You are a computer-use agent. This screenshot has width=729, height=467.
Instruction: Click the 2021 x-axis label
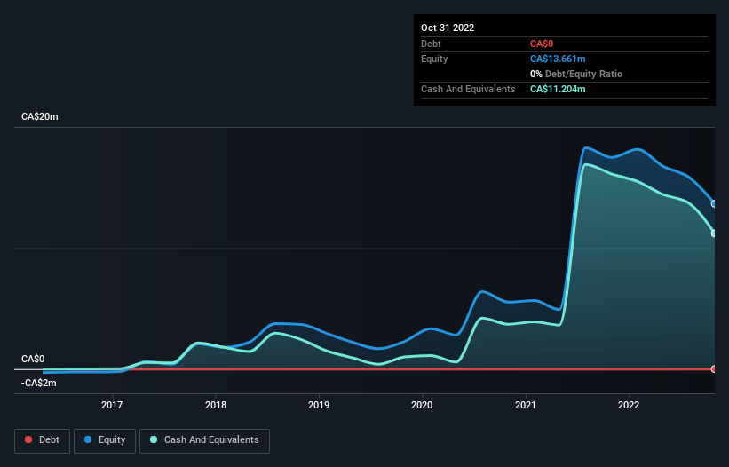point(526,405)
